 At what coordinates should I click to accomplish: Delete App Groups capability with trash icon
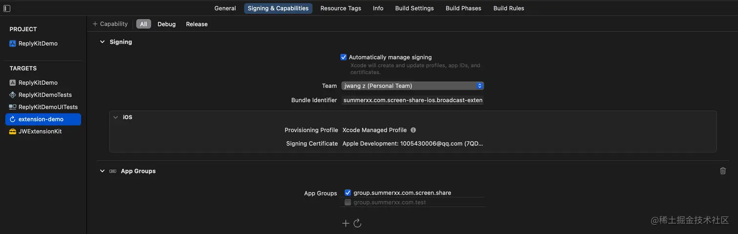click(723, 171)
